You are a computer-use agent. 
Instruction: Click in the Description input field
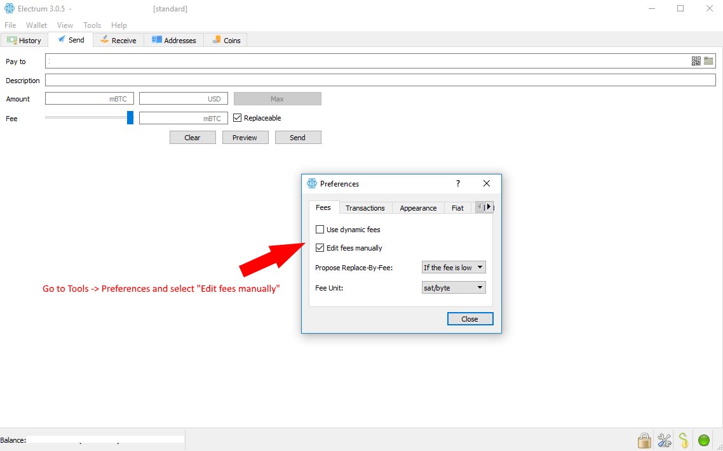[381, 80]
